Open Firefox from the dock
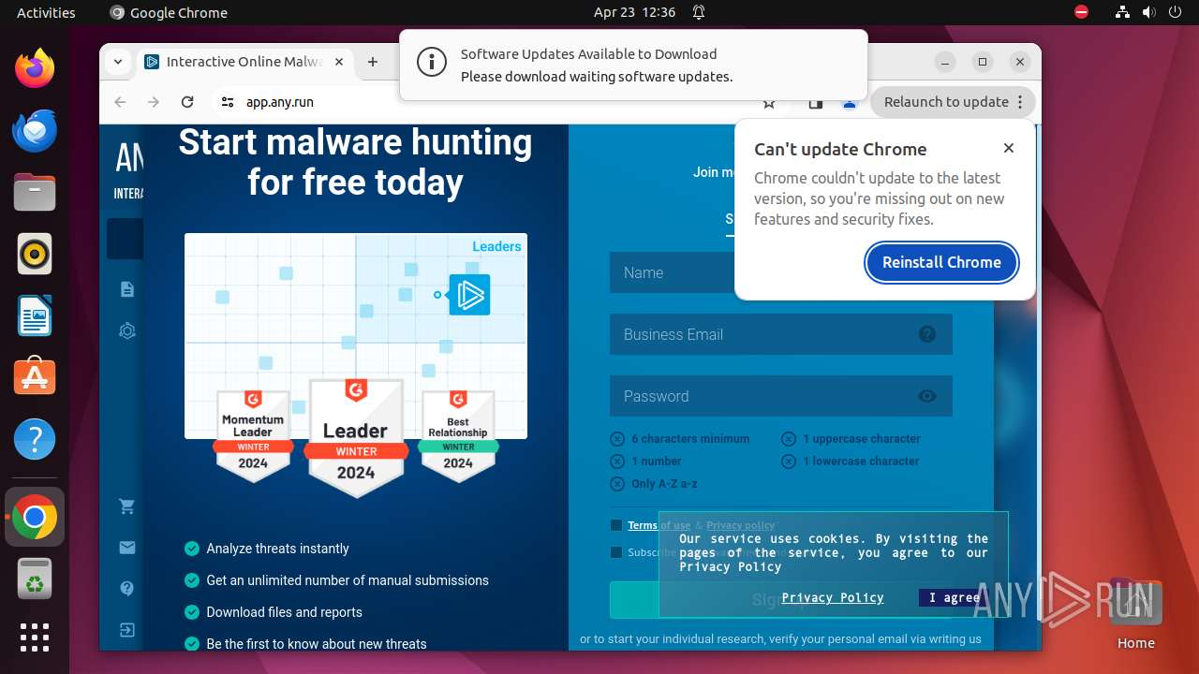1199x674 pixels. click(x=35, y=69)
